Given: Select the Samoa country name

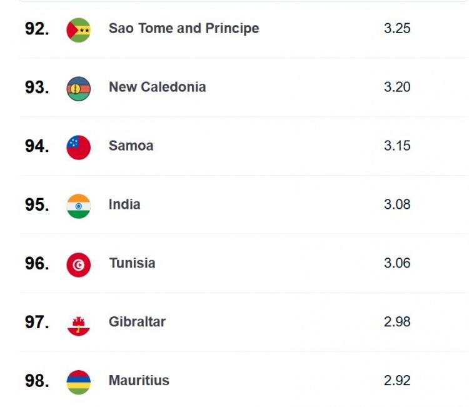Looking at the screenshot, I should pos(131,146).
